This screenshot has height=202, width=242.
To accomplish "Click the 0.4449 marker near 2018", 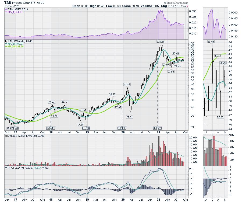I will pyautogui.click(x=50, y=128).
